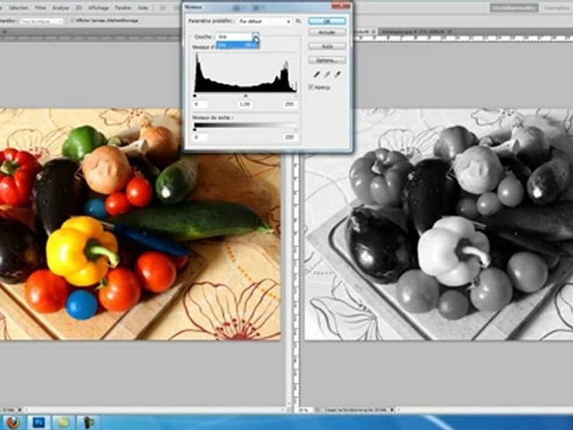
Task: Click the Auto button
Action: (327, 47)
